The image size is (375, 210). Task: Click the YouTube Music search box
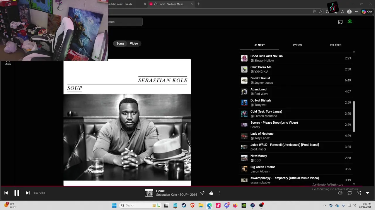pos(125,22)
